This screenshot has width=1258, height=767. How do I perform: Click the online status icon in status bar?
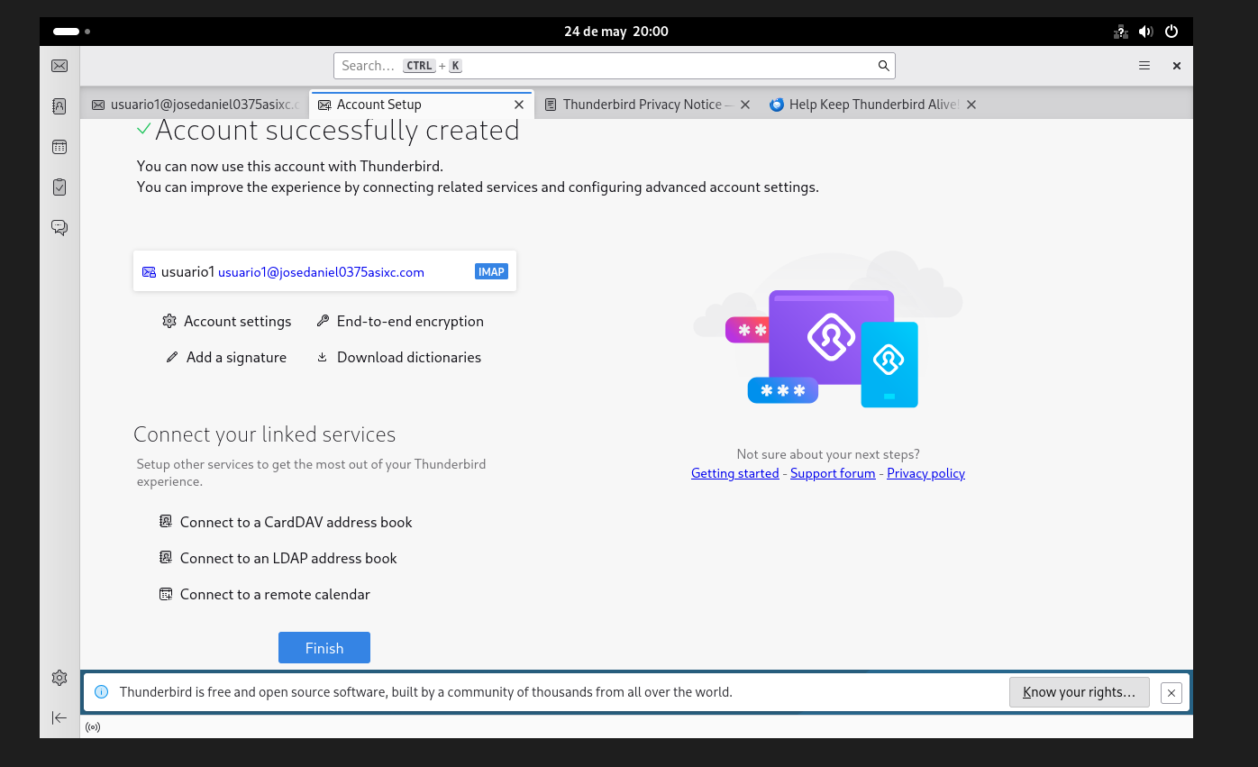click(93, 727)
